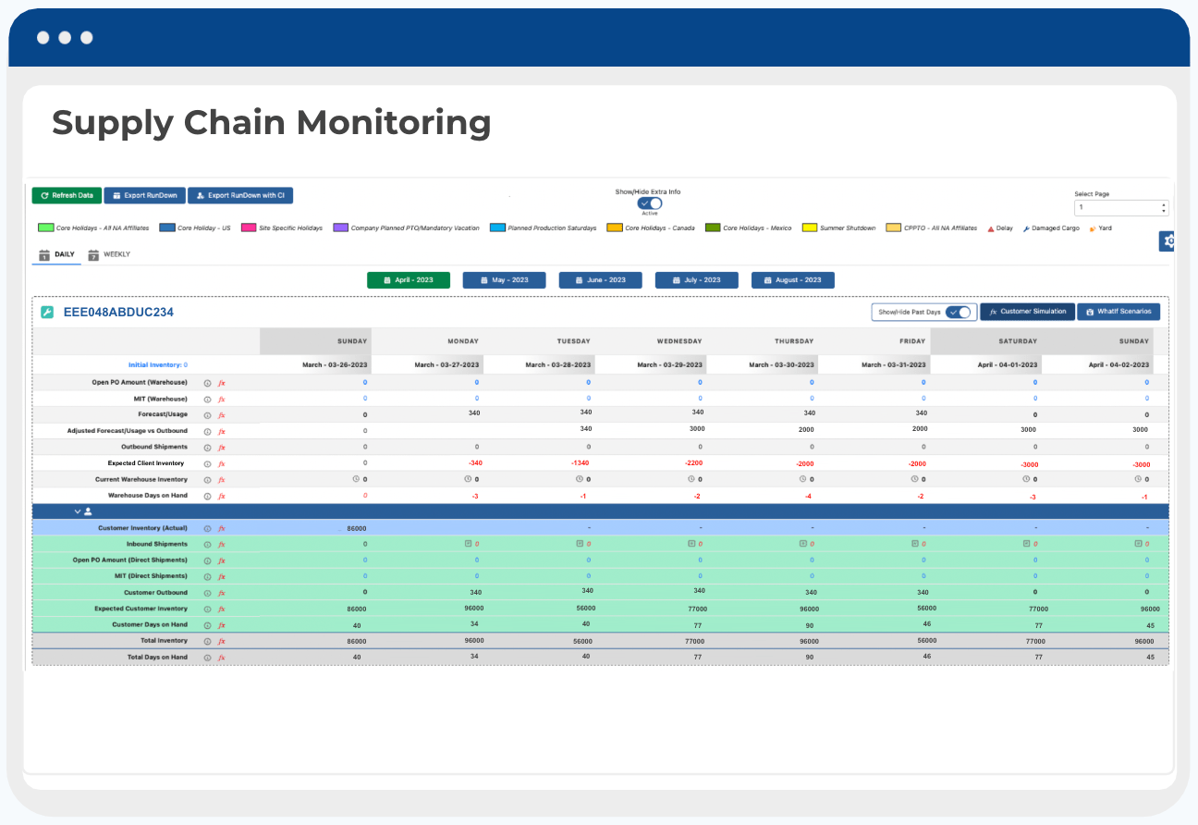Screen dimensions: 1198x825
Task: Select the May - 2023 month button
Action: [504, 280]
